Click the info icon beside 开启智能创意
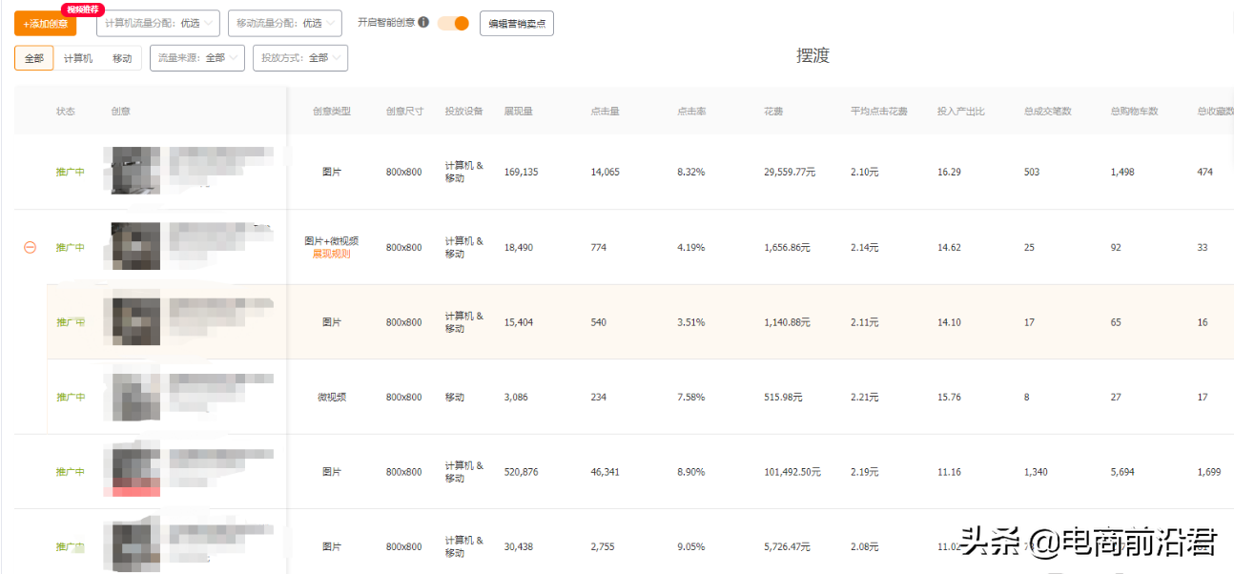Screen dimensions: 1234x574 click(423, 22)
